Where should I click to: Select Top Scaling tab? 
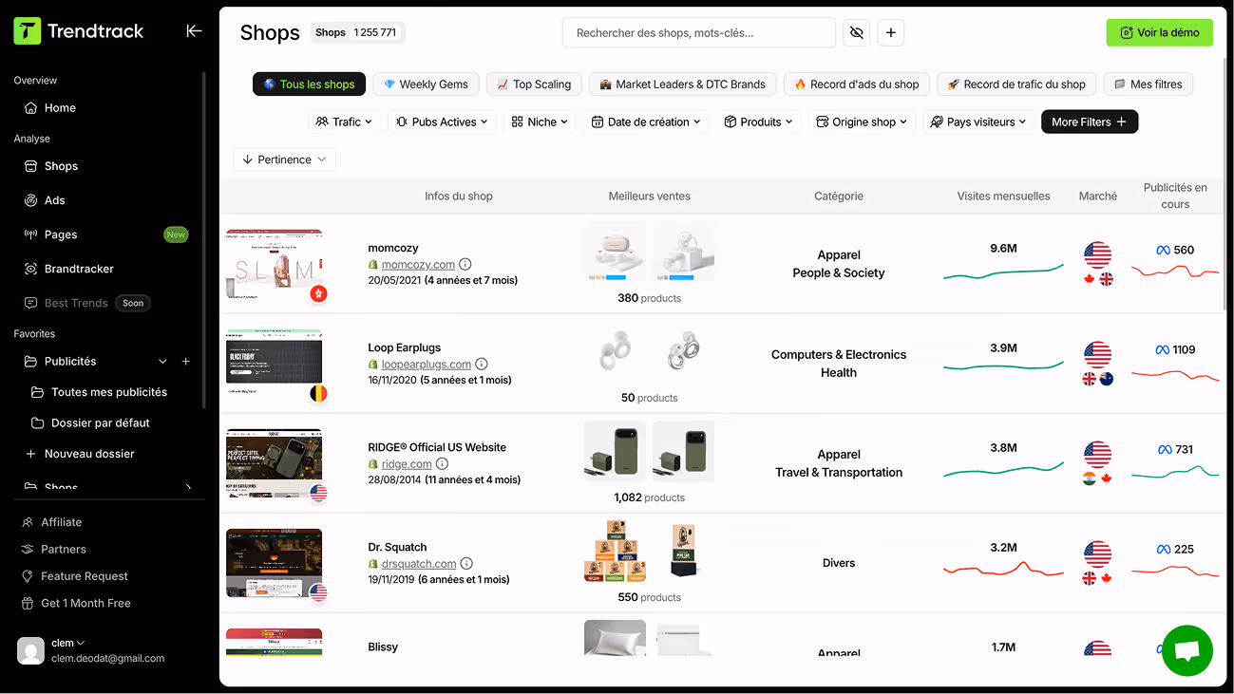534,84
